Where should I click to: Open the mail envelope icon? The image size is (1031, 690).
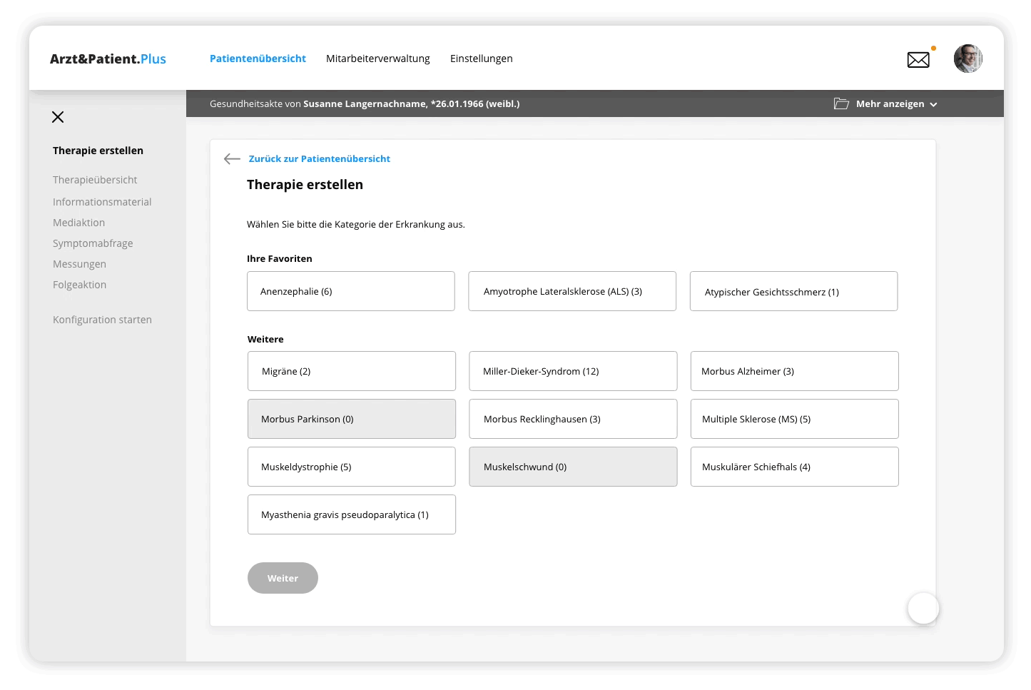pyautogui.click(x=918, y=60)
